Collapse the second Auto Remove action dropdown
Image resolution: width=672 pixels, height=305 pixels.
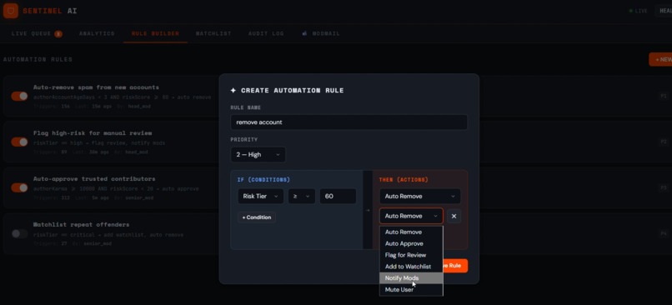pyautogui.click(x=411, y=216)
